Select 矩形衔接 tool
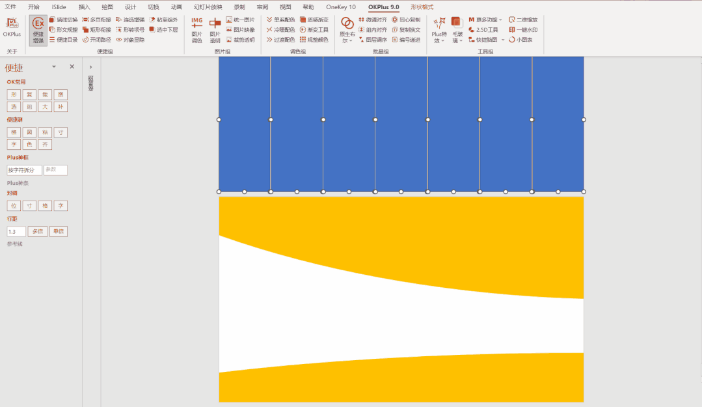The width and height of the screenshot is (702, 407). pos(97,29)
